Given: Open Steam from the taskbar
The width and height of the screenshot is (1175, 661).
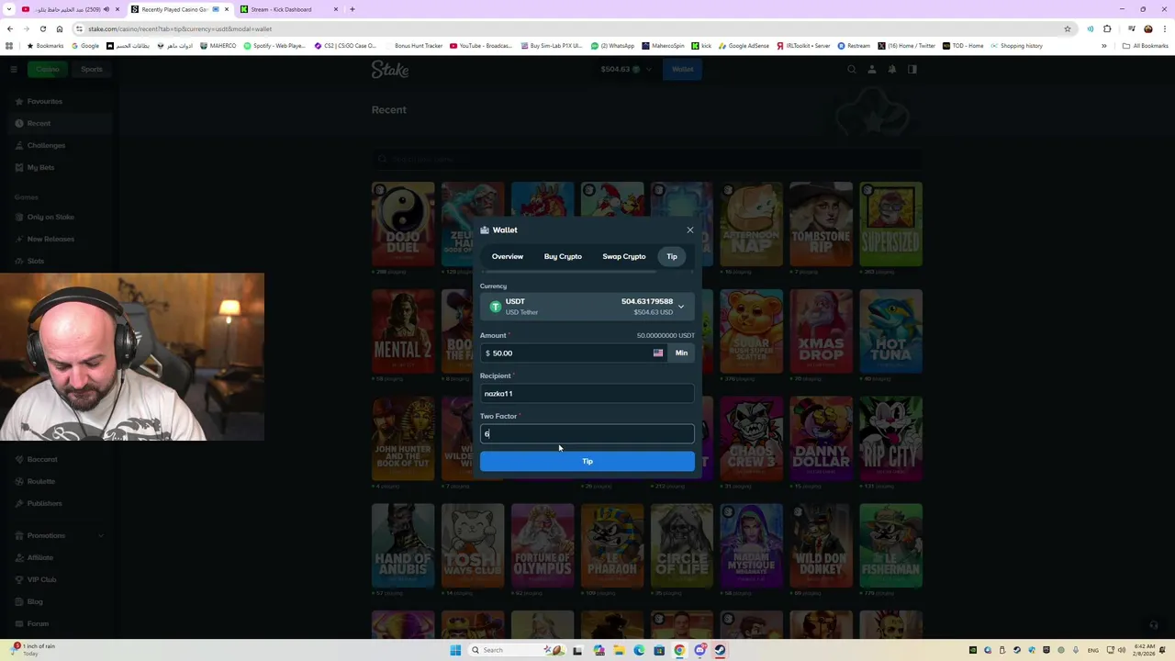Looking at the screenshot, I should pyautogui.click(x=720, y=650).
